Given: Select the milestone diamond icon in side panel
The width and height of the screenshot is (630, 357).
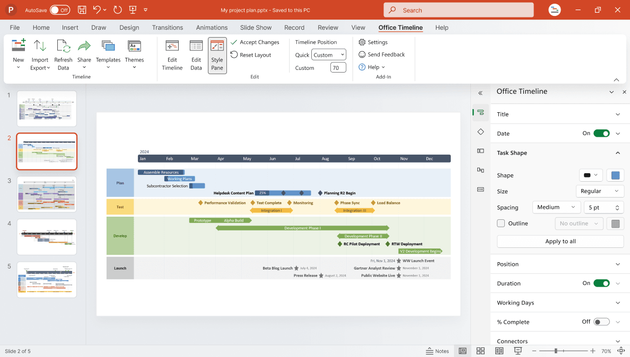Looking at the screenshot, I should (480, 131).
